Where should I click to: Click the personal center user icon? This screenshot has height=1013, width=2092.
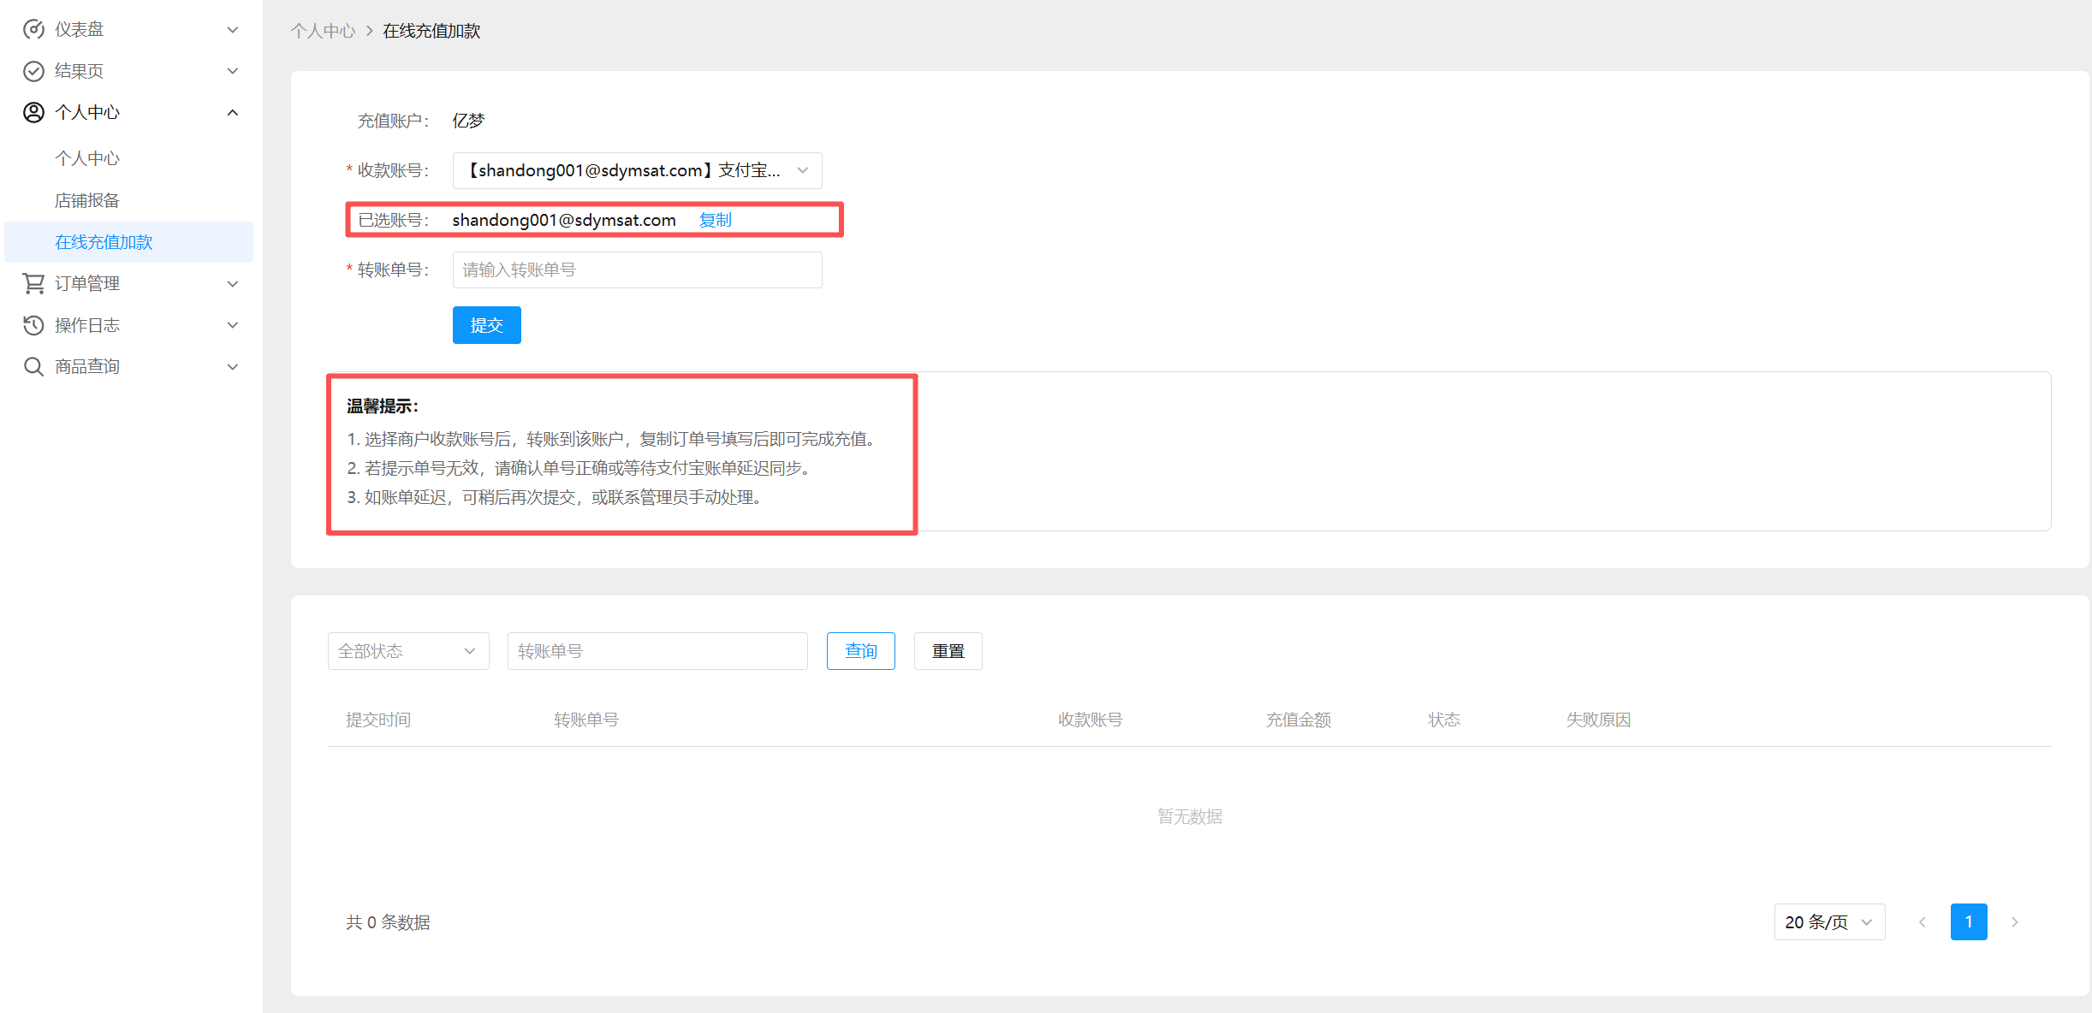33,113
